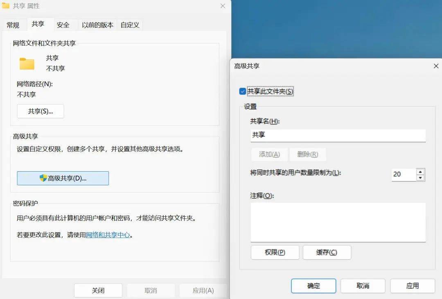Open the 以前的版本 tab

[97, 25]
